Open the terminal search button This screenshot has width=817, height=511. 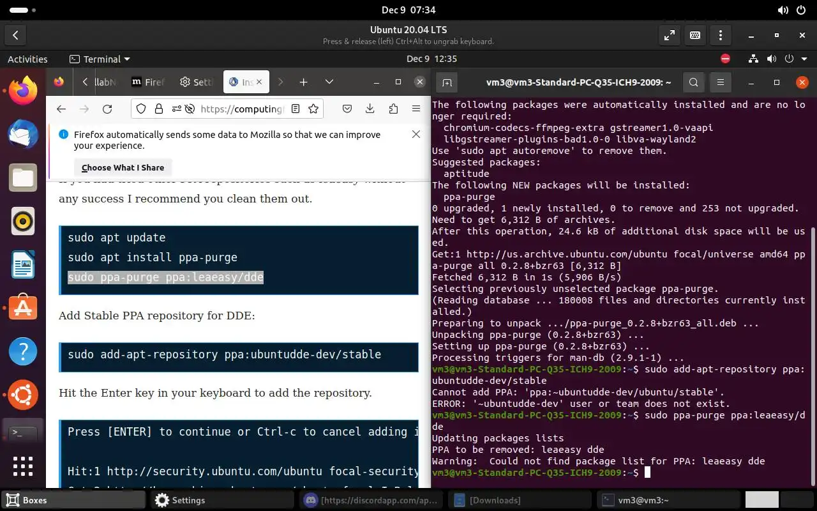click(x=694, y=82)
